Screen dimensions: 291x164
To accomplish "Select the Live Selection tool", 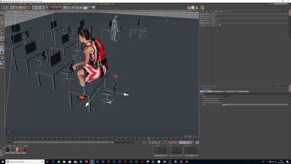I will pyautogui.click(x=12, y=7).
